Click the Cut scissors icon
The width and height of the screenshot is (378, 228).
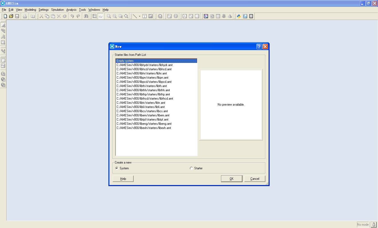coord(41,16)
